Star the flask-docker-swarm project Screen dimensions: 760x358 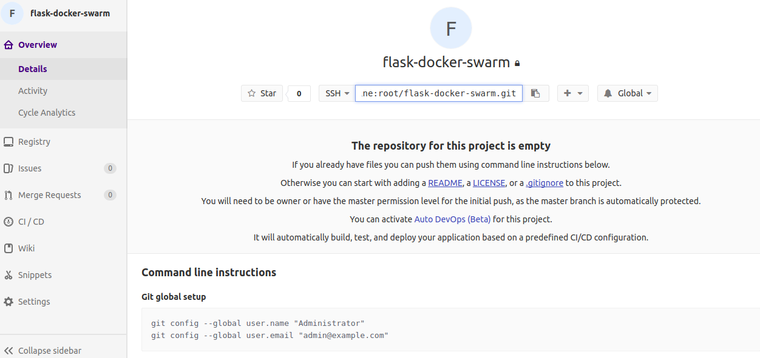tap(262, 93)
